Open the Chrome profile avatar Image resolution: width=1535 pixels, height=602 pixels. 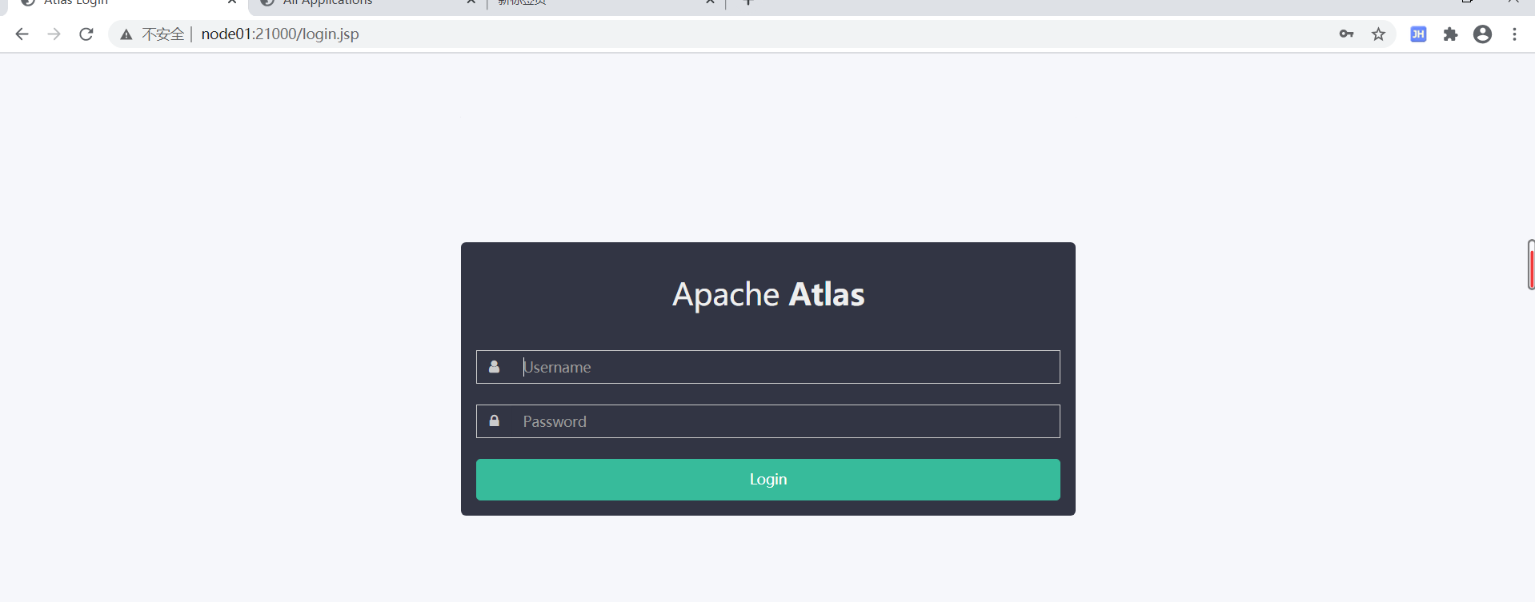click(1482, 34)
